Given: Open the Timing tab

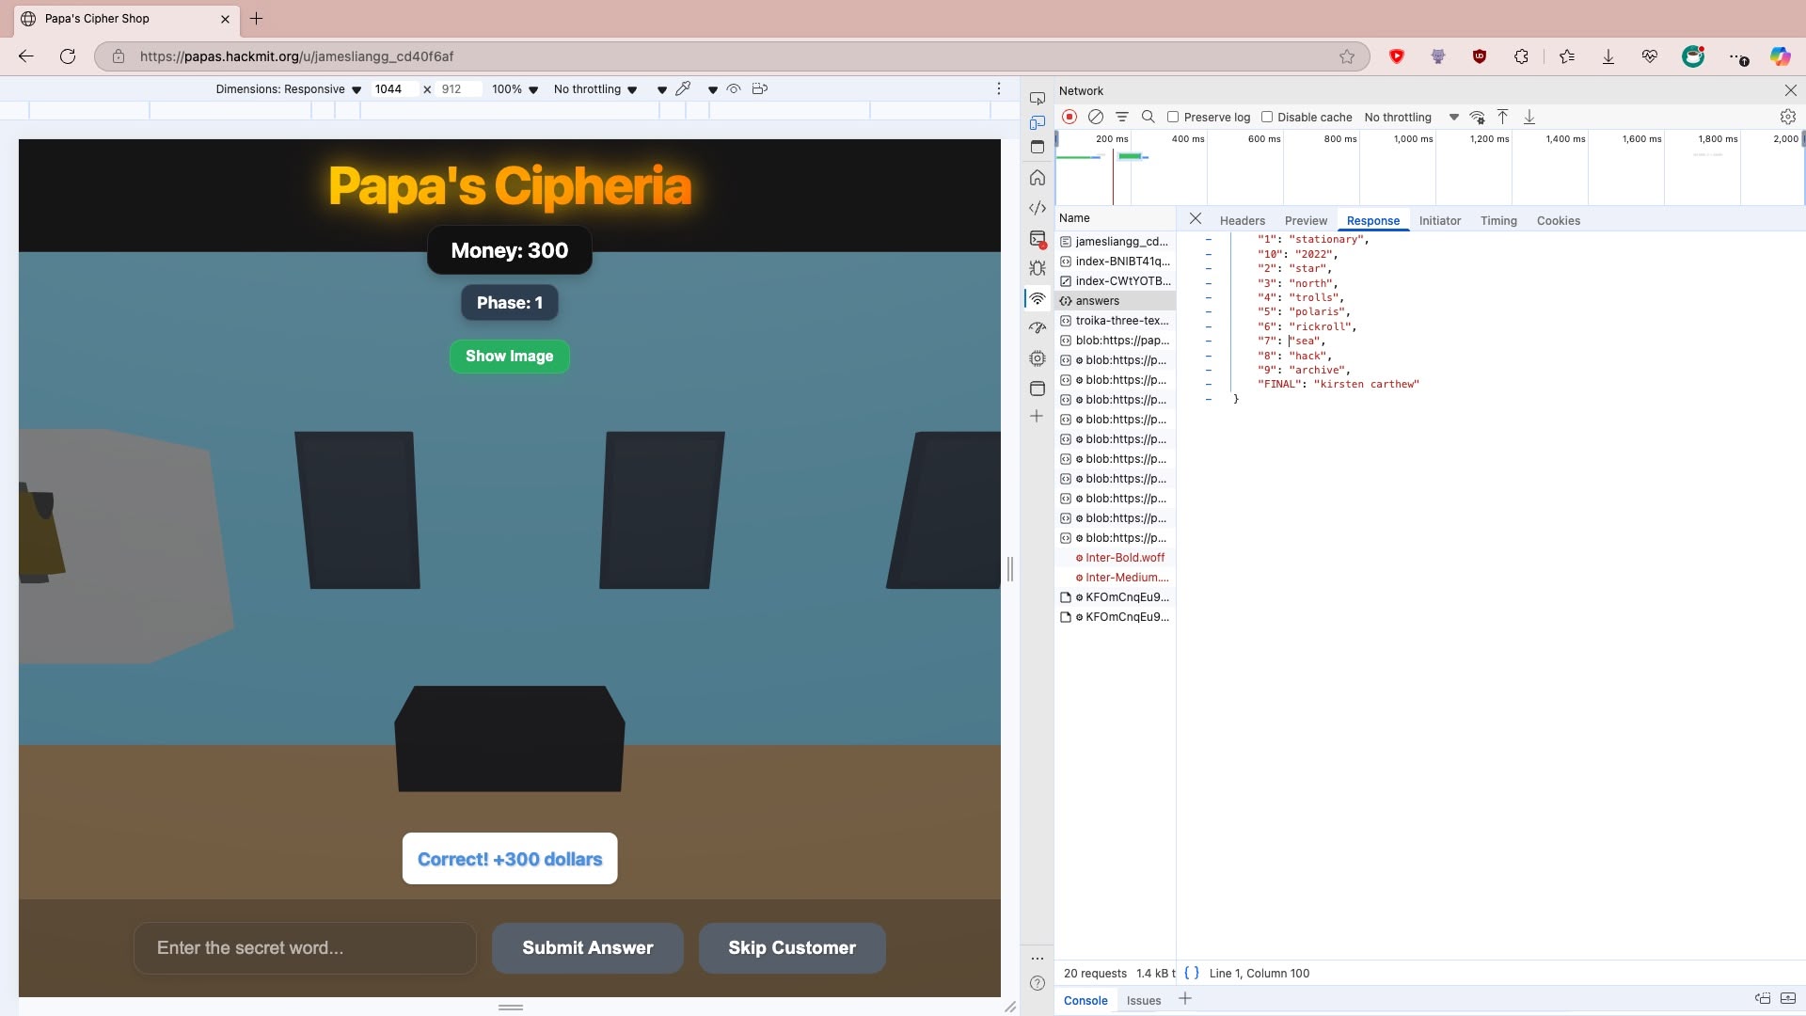Looking at the screenshot, I should (x=1498, y=220).
